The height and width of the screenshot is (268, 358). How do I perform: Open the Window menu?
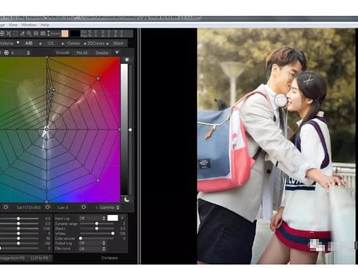tap(29, 25)
